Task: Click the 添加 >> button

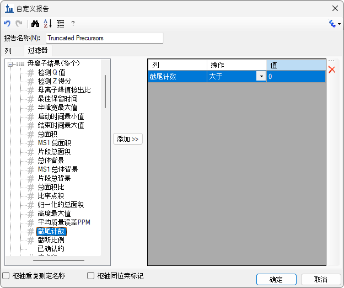Action: [128, 139]
